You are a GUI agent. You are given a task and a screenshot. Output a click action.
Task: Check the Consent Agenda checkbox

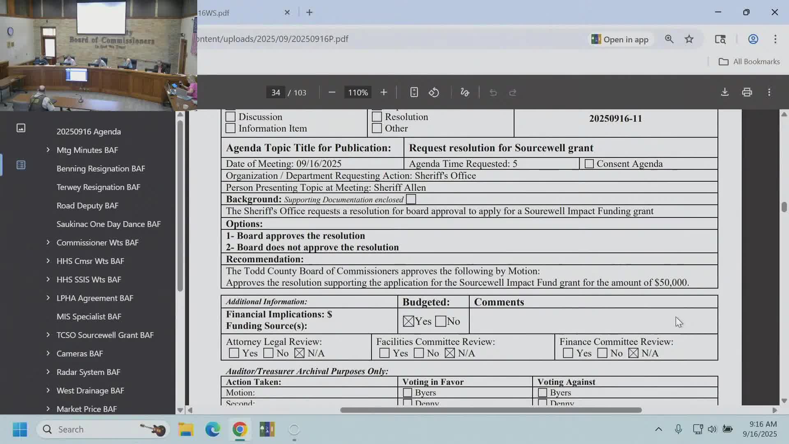(x=589, y=164)
